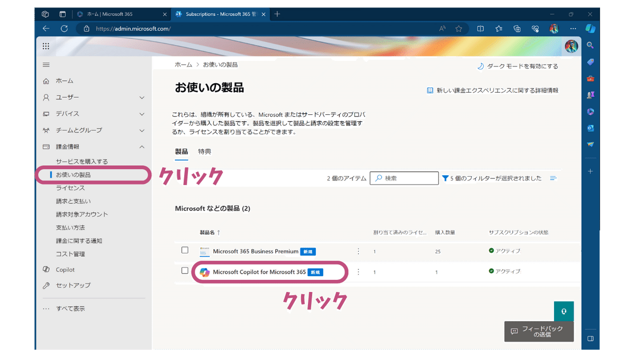Open the app launcher waffle icon
This screenshot has height=357, width=635.
click(46, 46)
